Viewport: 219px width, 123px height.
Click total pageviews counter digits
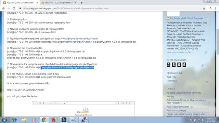(176, 65)
